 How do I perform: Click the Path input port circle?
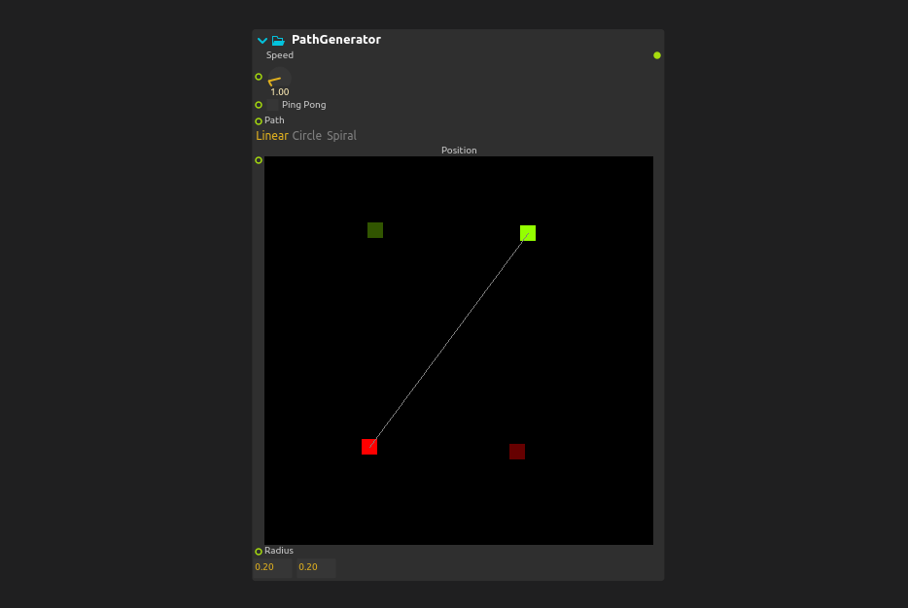point(259,121)
